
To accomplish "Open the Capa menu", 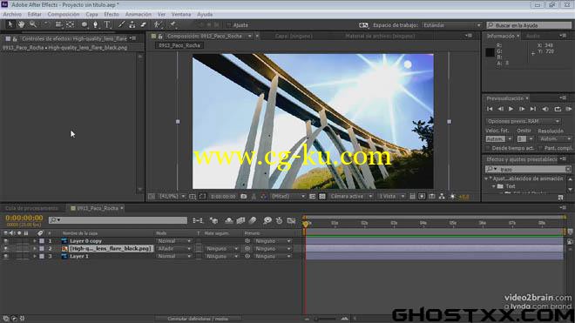I will pyautogui.click(x=91, y=14).
